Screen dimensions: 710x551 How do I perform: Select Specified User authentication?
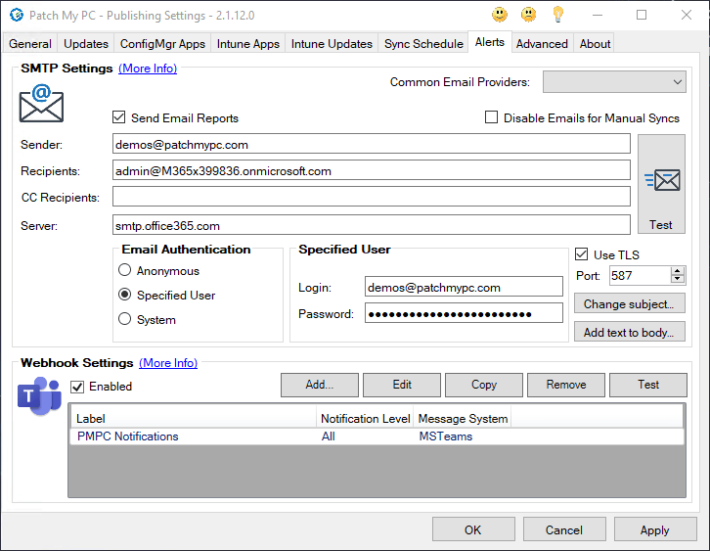point(124,295)
